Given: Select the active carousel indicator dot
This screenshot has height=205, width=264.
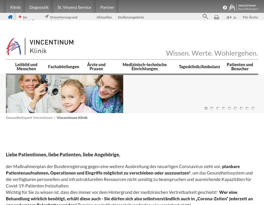Looking at the screenshot, I should pos(206,108).
